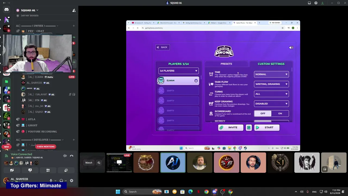Click the Windows taskbar Search box
Image resolution: width=348 pixels, height=196 pixels.
142,192
